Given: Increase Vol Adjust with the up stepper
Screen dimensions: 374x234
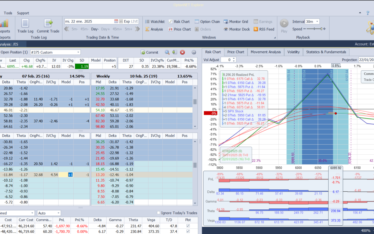Looking at the screenshot, I should pyautogui.click(x=234, y=59).
